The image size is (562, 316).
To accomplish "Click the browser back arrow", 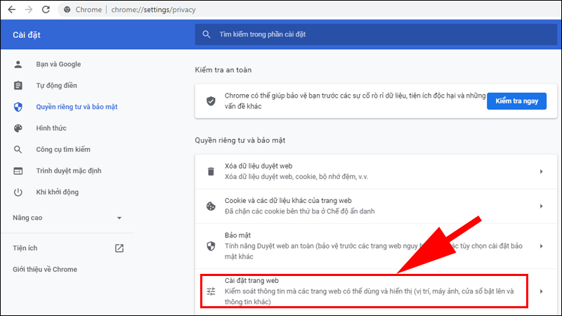I will (11, 10).
